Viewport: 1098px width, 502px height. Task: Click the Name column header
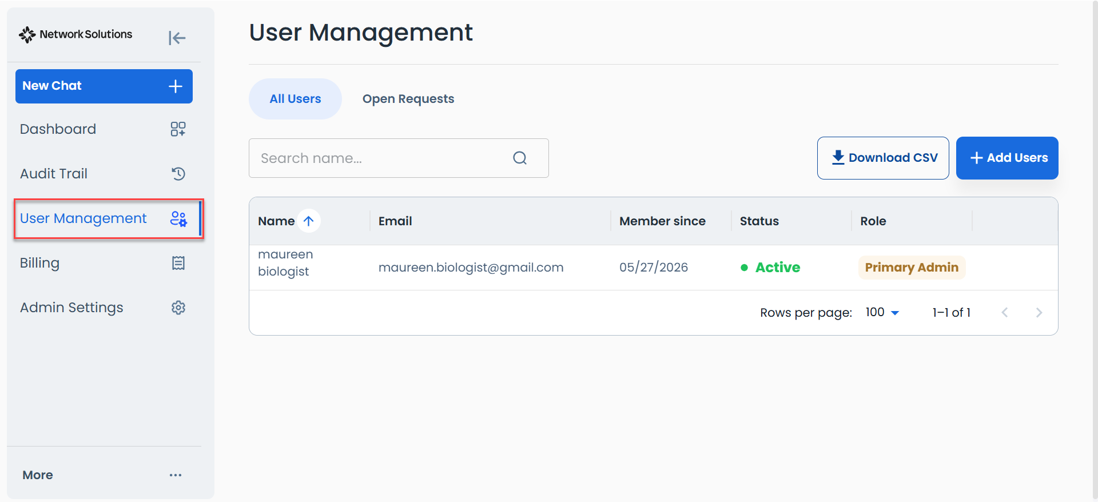tap(276, 221)
